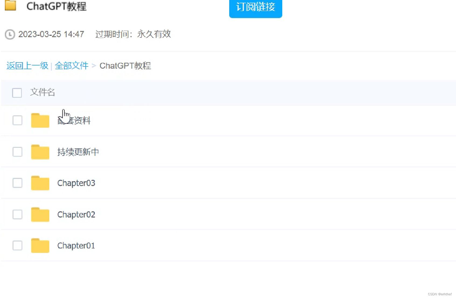
Task: Check the checkbox for 配套资料
Action: (17, 121)
